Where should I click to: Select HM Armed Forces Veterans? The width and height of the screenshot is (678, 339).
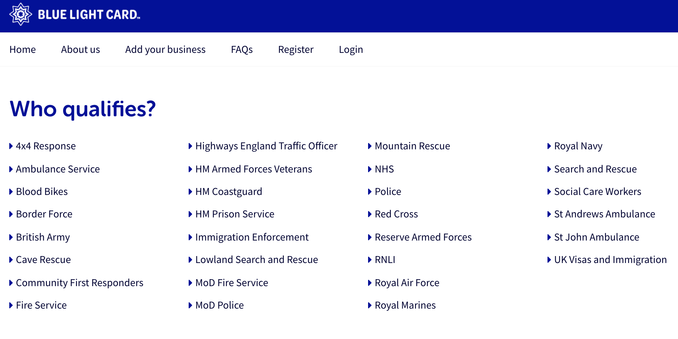(254, 169)
